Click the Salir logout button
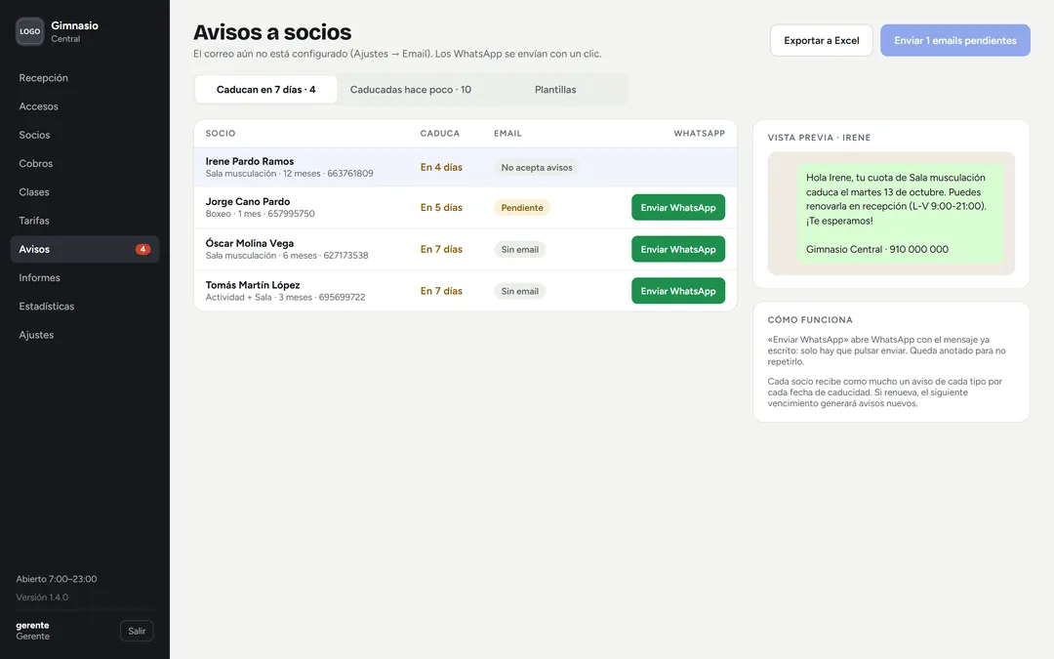1054x659 pixels. [x=137, y=631]
